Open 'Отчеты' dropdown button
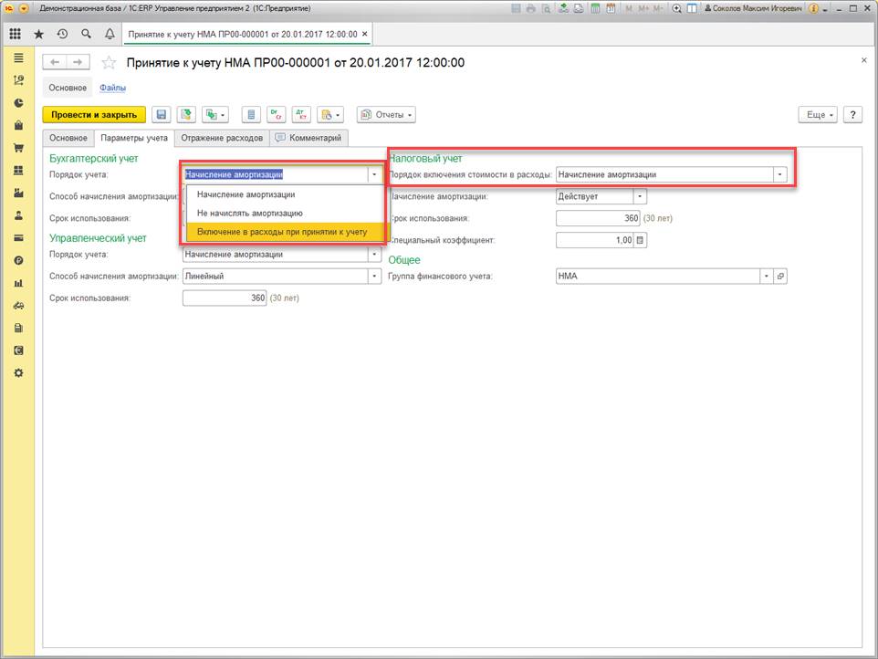878x659 pixels. (386, 115)
